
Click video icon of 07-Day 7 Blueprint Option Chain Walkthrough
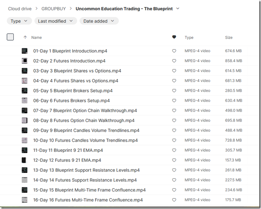pos(24,110)
